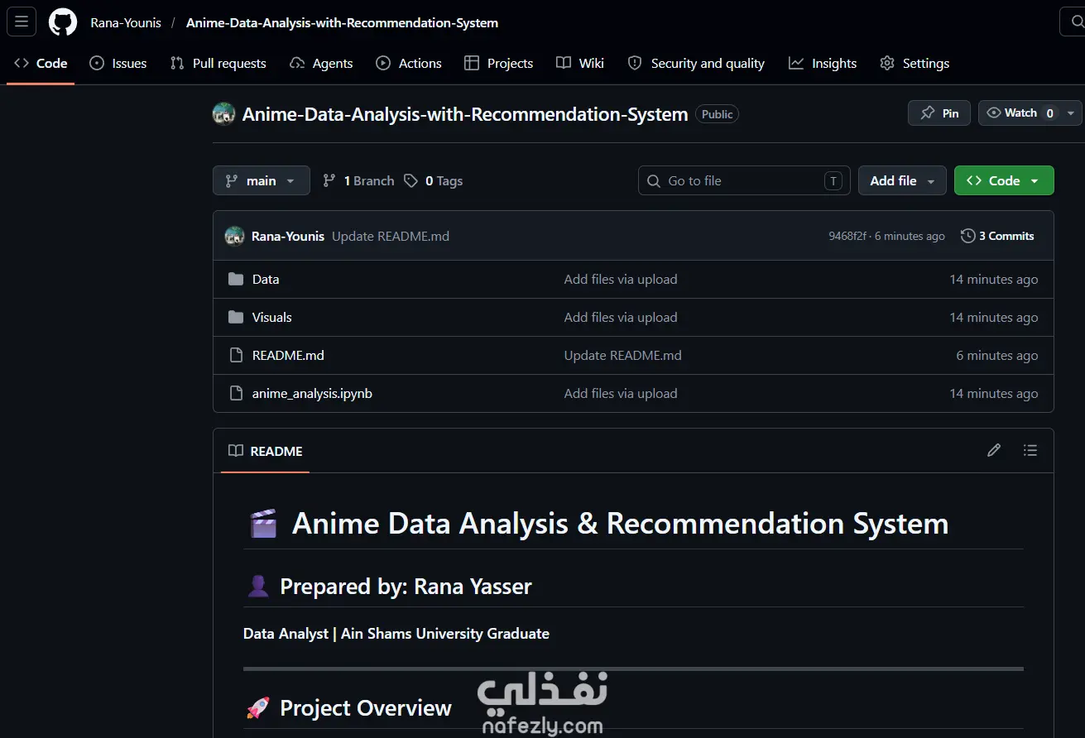Image resolution: width=1085 pixels, height=738 pixels.
Task: Switch to the Projects tab
Action: point(499,63)
